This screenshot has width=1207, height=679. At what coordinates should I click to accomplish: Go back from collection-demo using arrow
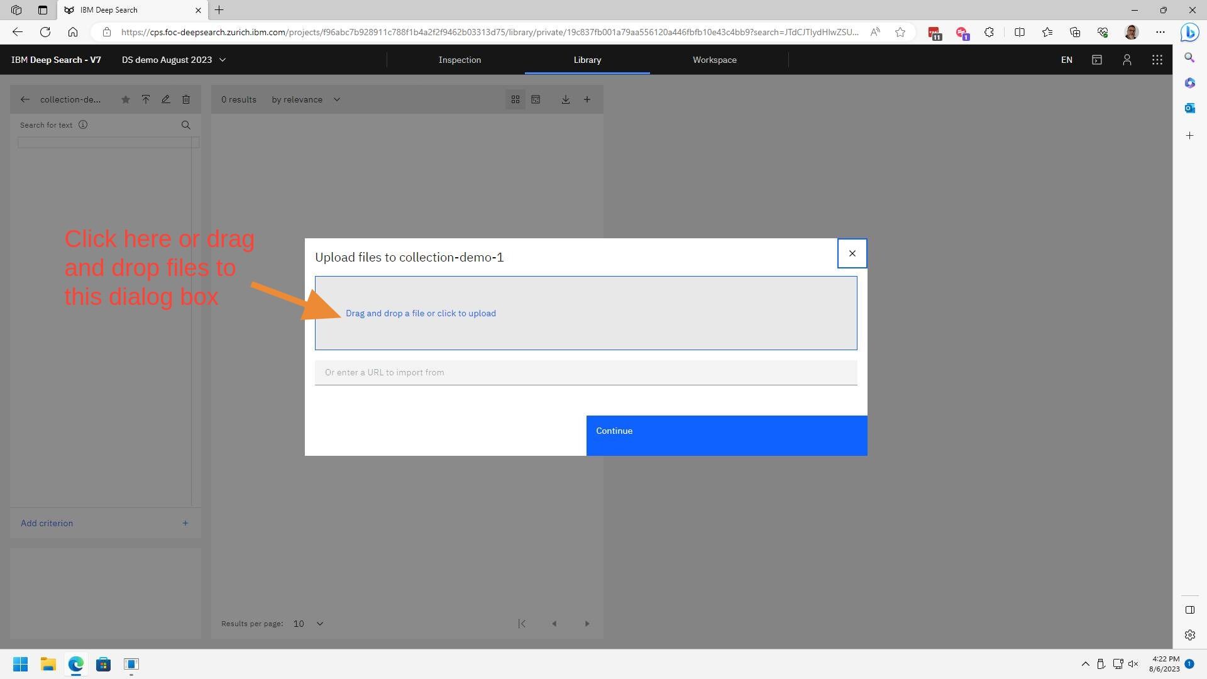coord(25,99)
